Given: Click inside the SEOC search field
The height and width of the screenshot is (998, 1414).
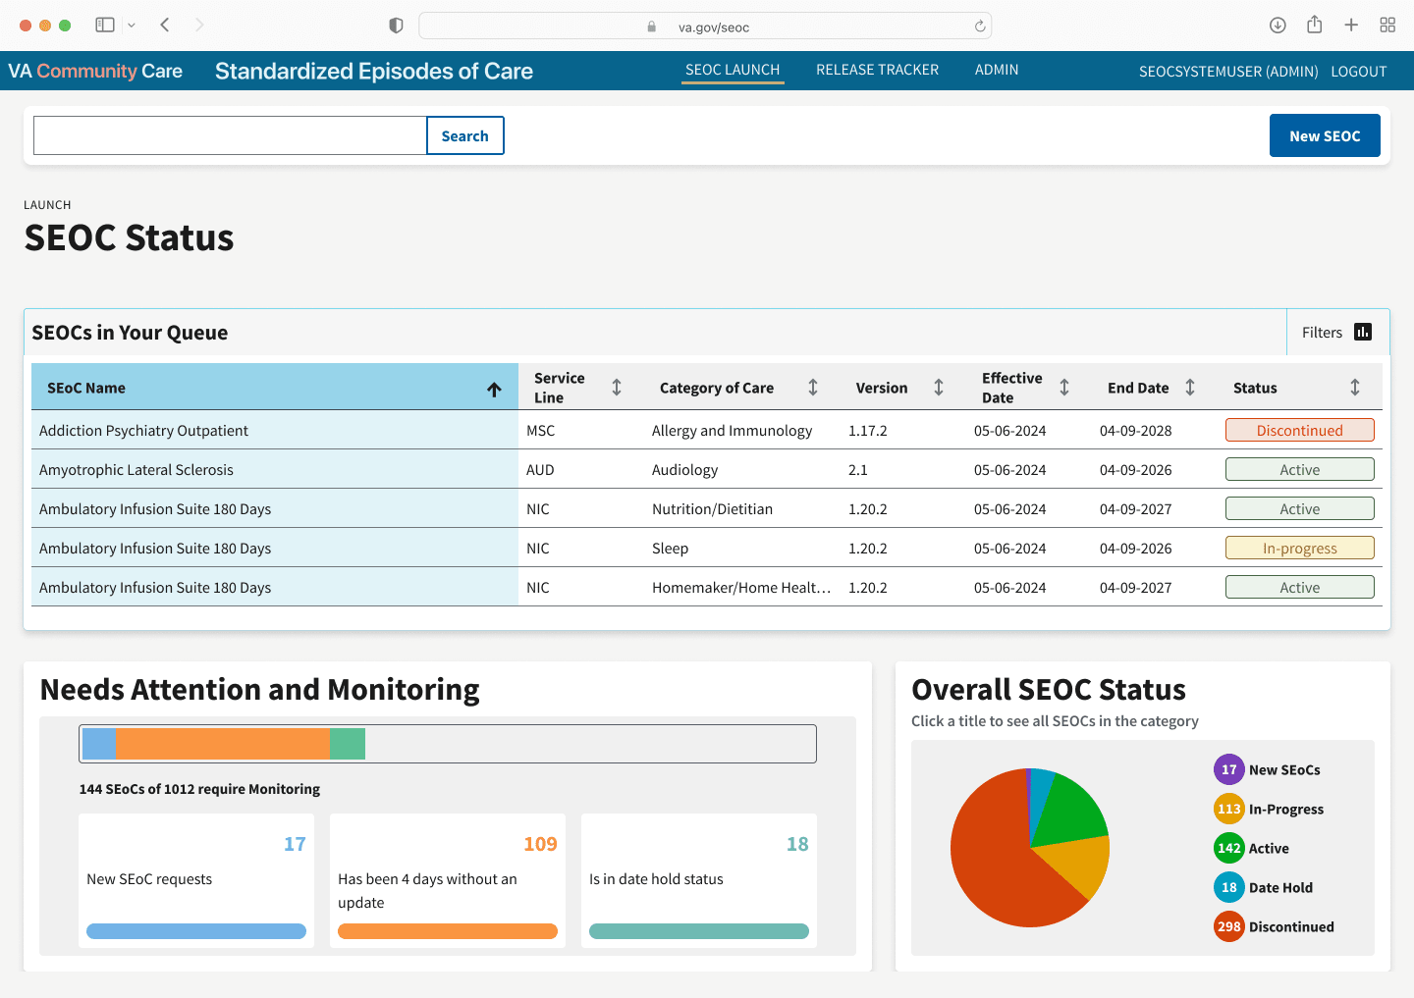Looking at the screenshot, I should (x=229, y=135).
